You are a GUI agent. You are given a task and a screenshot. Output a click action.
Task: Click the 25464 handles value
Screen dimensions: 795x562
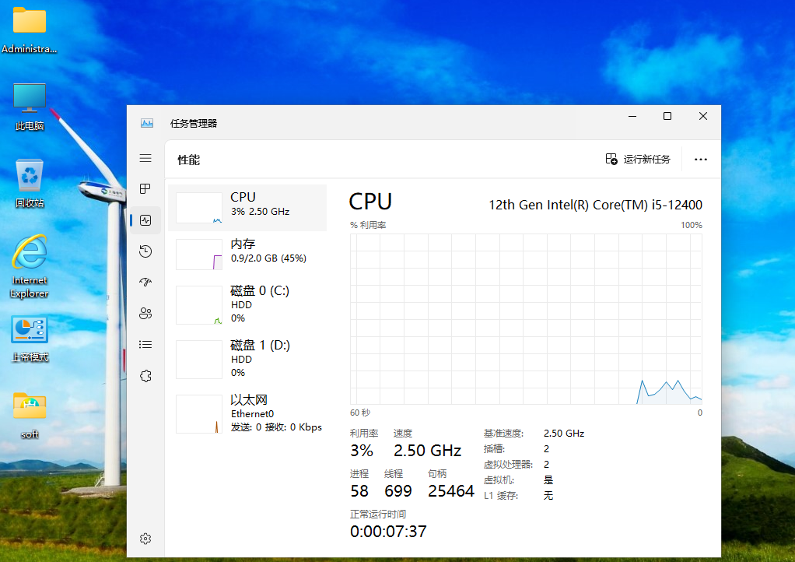tap(450, 491)
